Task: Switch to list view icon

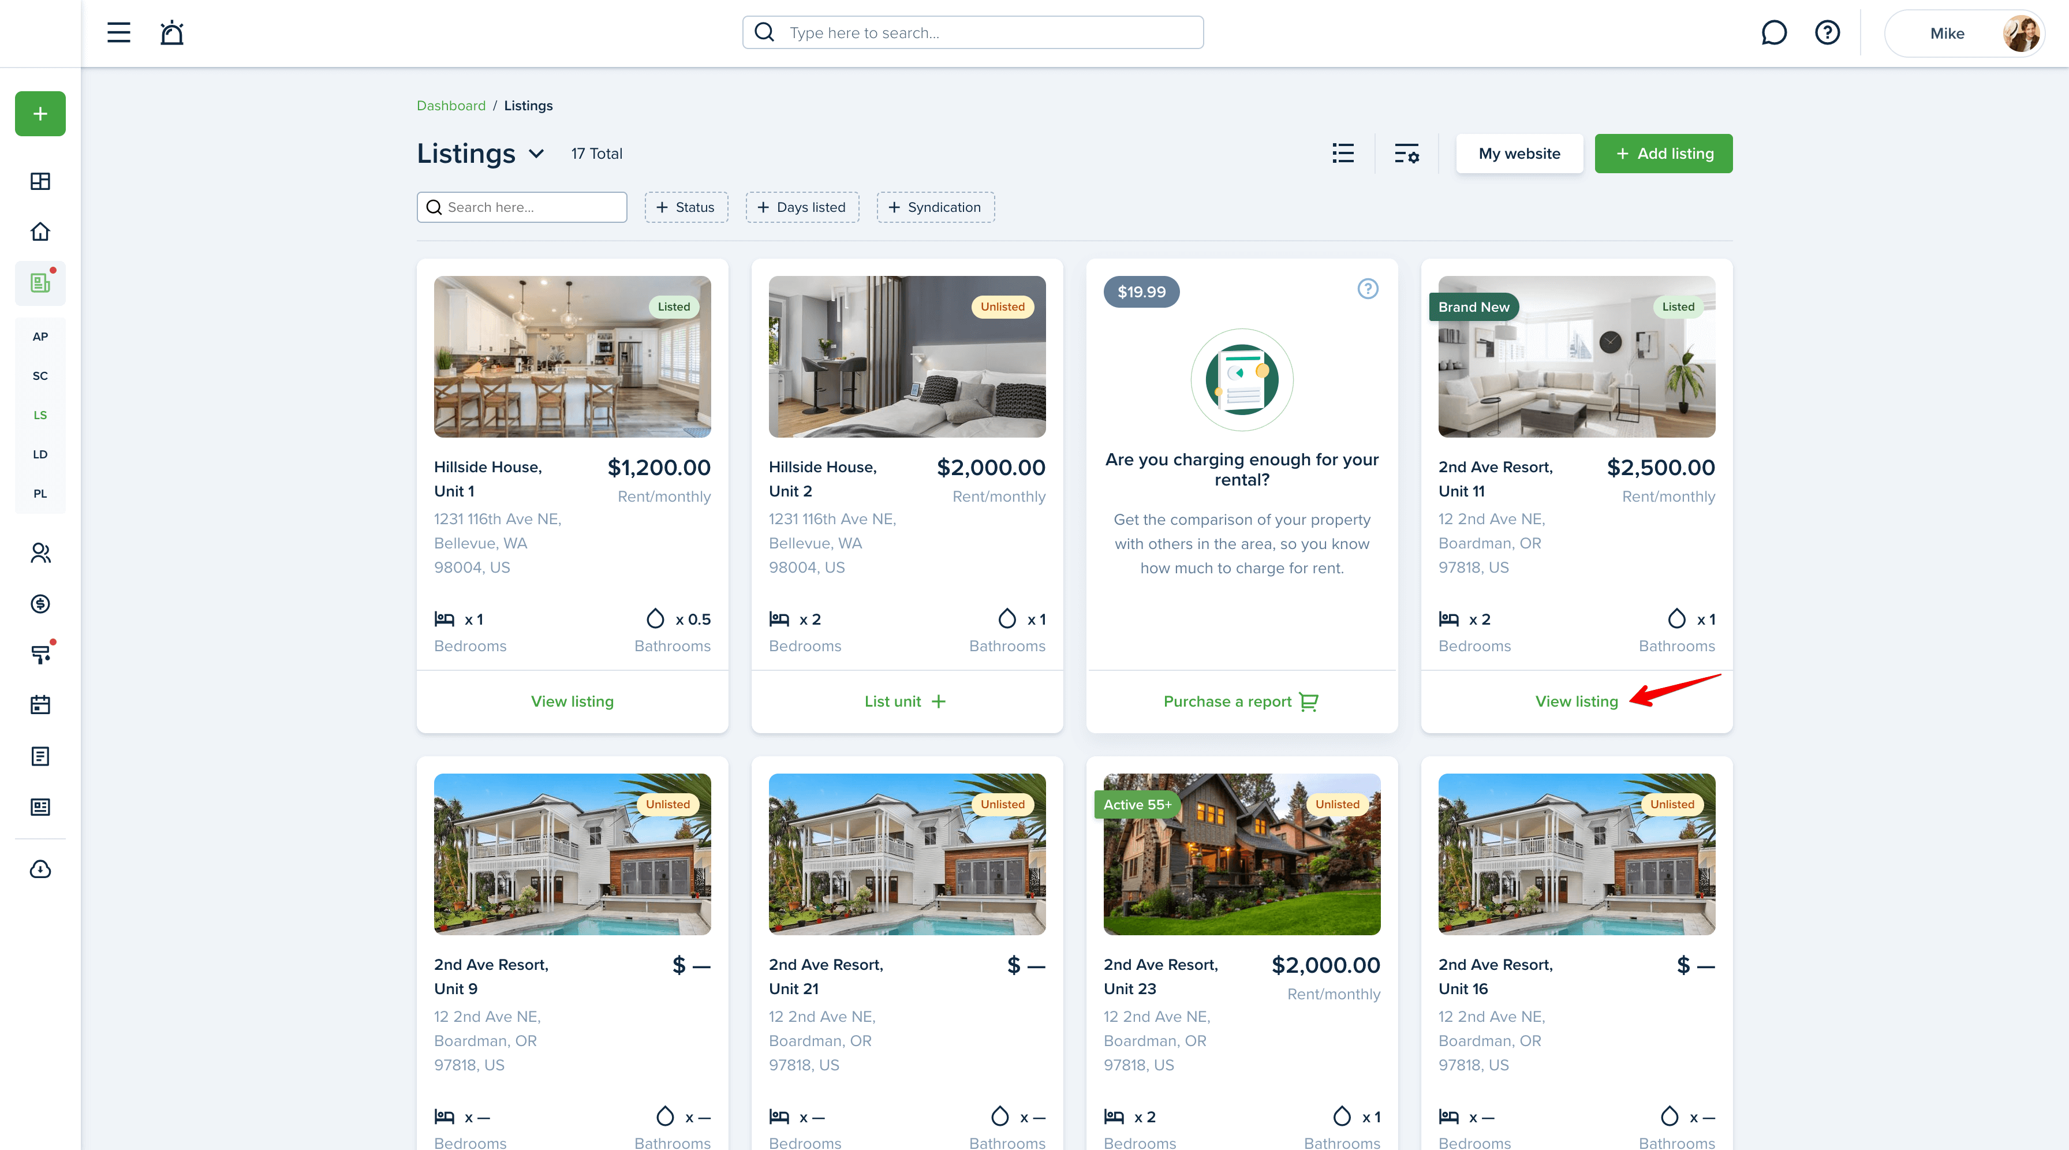Action: pyautogui.click(x=1343, y=154)
